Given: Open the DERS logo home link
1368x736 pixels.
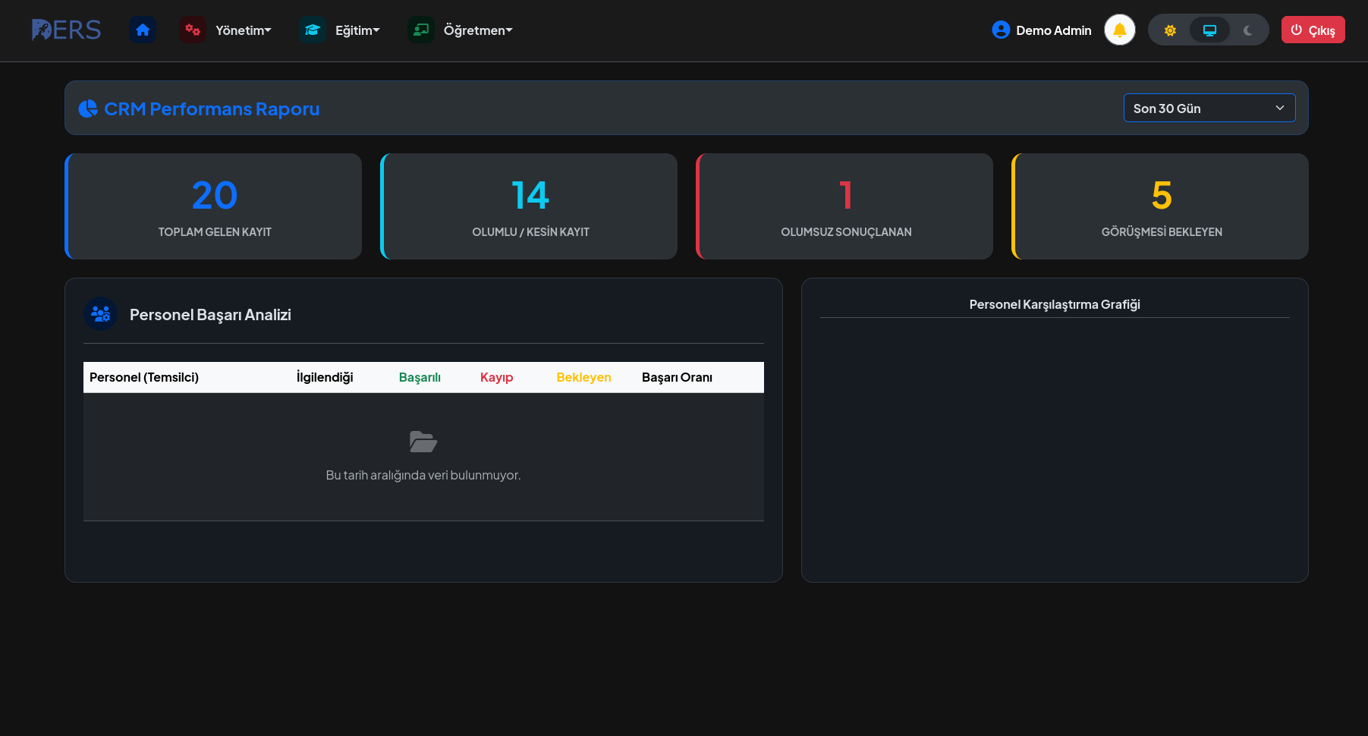Looking at the screenshot, I should tap(67, 30).
